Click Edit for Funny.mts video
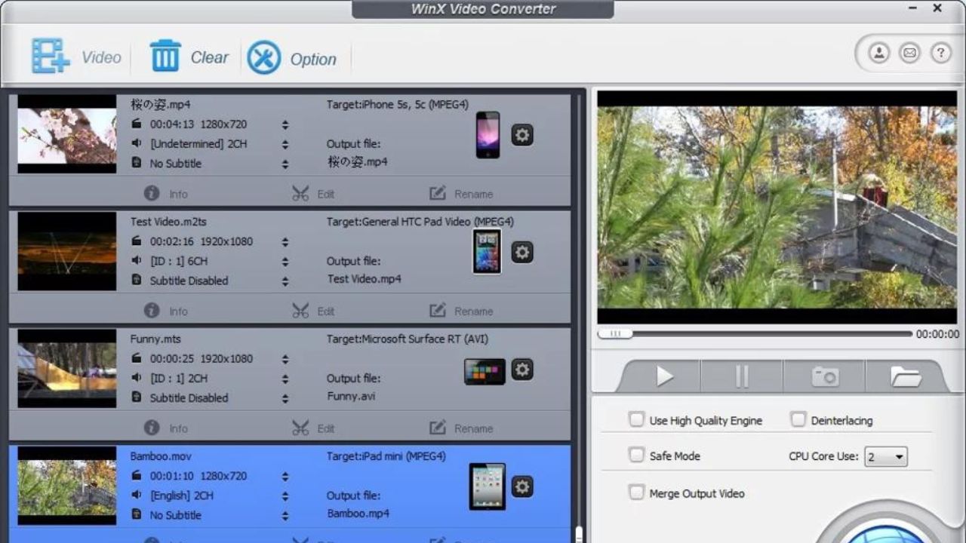The width and height of the screenshot is (966, 543). coord(313,428)
